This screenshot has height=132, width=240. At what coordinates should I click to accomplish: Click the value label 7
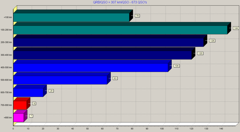pos(31,116)
